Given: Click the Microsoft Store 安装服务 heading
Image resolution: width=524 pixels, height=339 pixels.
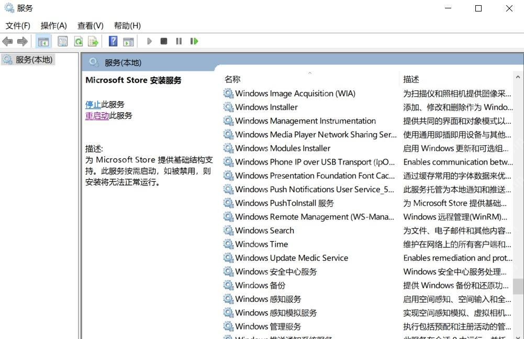Looking at the screenshot, I should pyautogui.click(x=133, y=80).
